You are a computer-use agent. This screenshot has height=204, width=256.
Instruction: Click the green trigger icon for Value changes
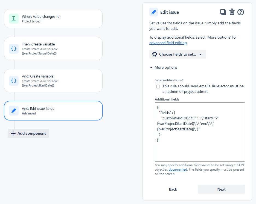(14, 19)
